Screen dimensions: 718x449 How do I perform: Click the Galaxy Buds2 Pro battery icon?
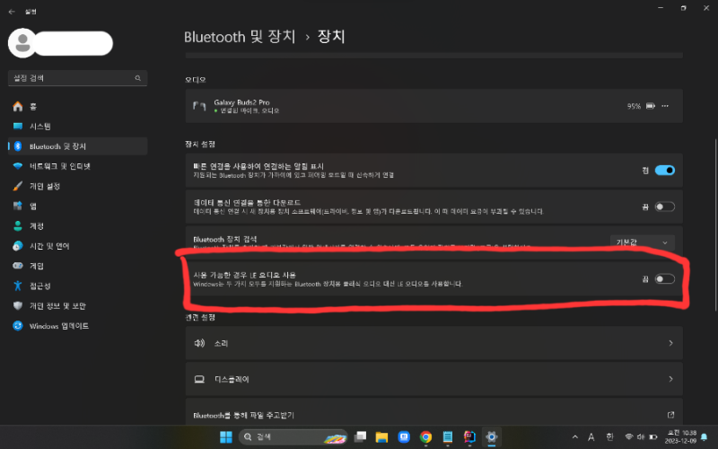click(650, 106)
